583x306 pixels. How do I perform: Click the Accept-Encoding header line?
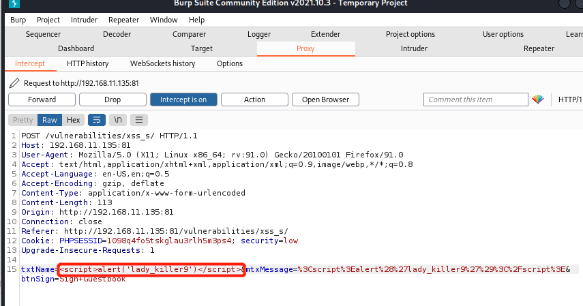(x=93, y=183)
